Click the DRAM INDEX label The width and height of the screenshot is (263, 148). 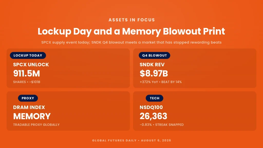pyautogui.click(x=29, y=107)
